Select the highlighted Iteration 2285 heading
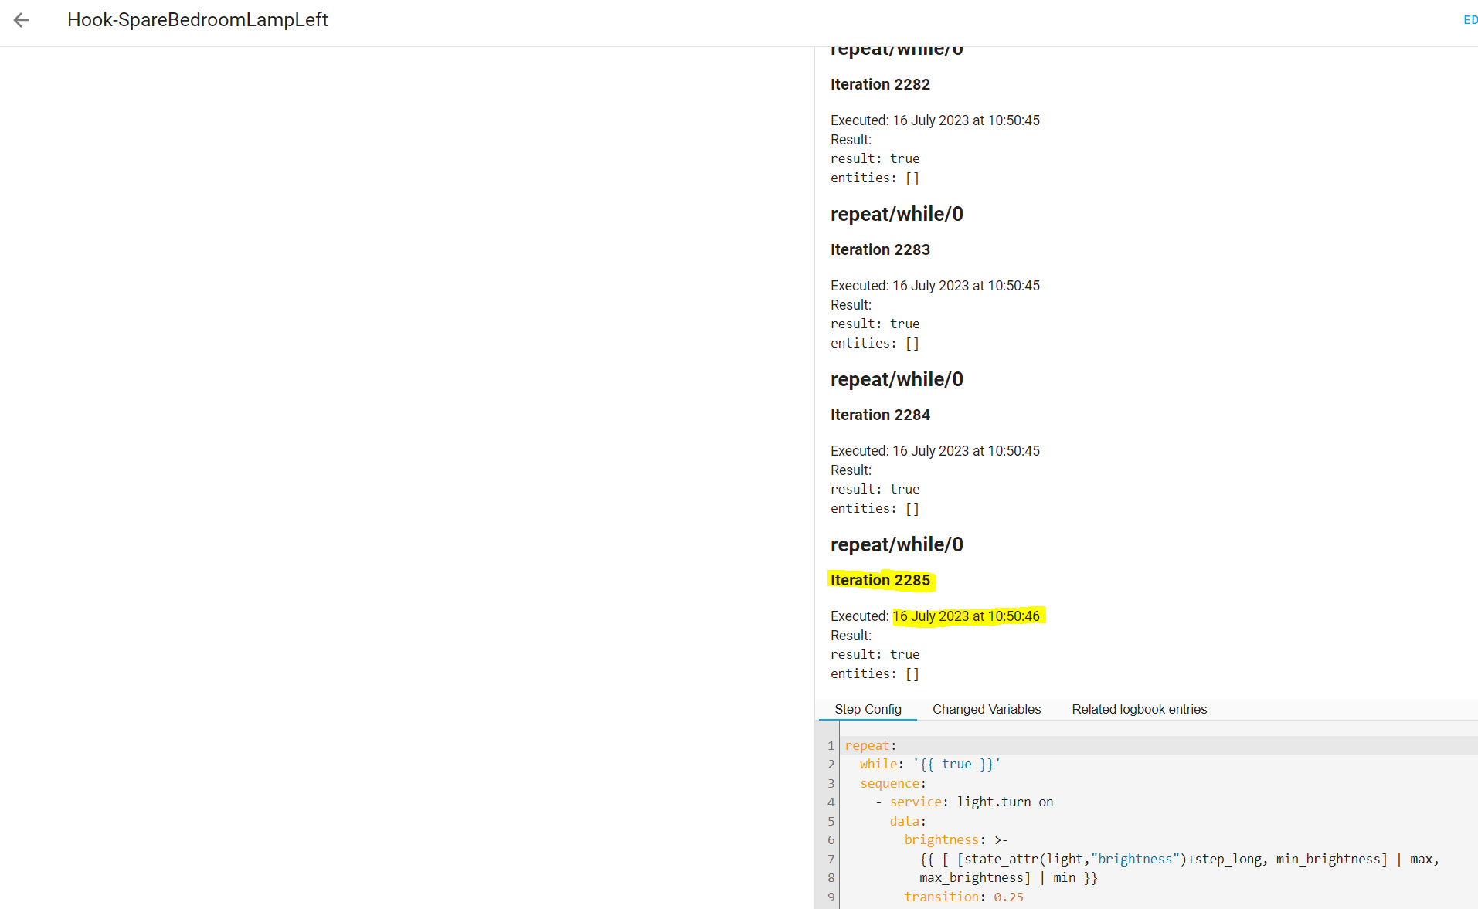The image size is (1478, 909). coord(880,580)
